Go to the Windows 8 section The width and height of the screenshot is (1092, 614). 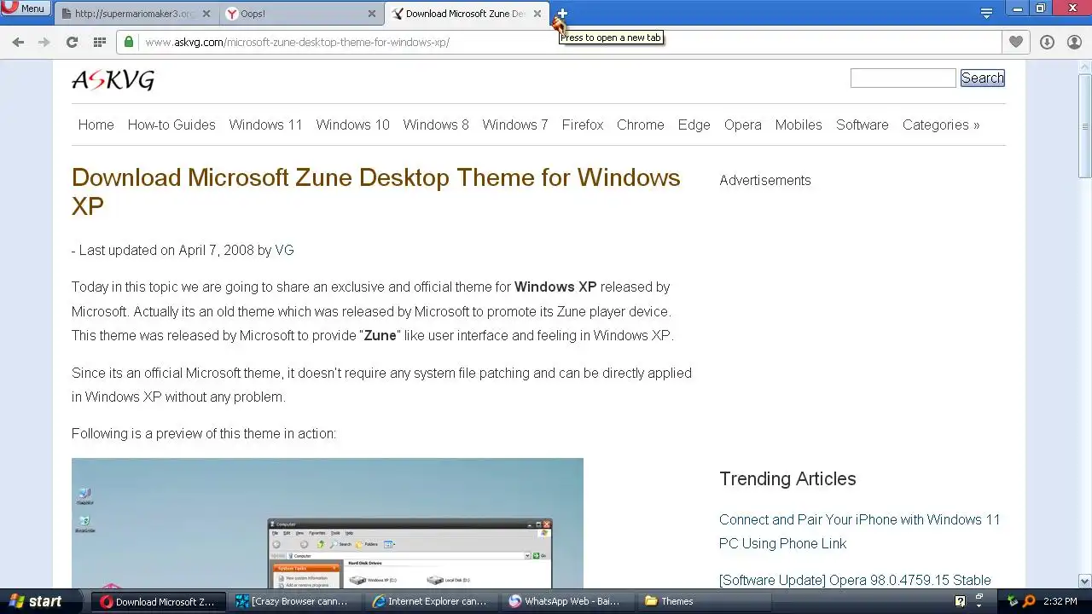click(436, 125)
